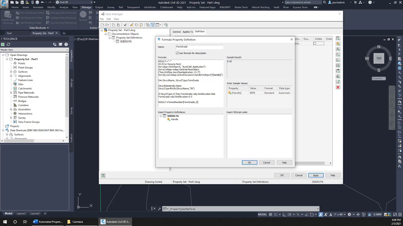Toggle the Visible checkbox in property row
Screen dimensions: 403x226
coord(315,43)
